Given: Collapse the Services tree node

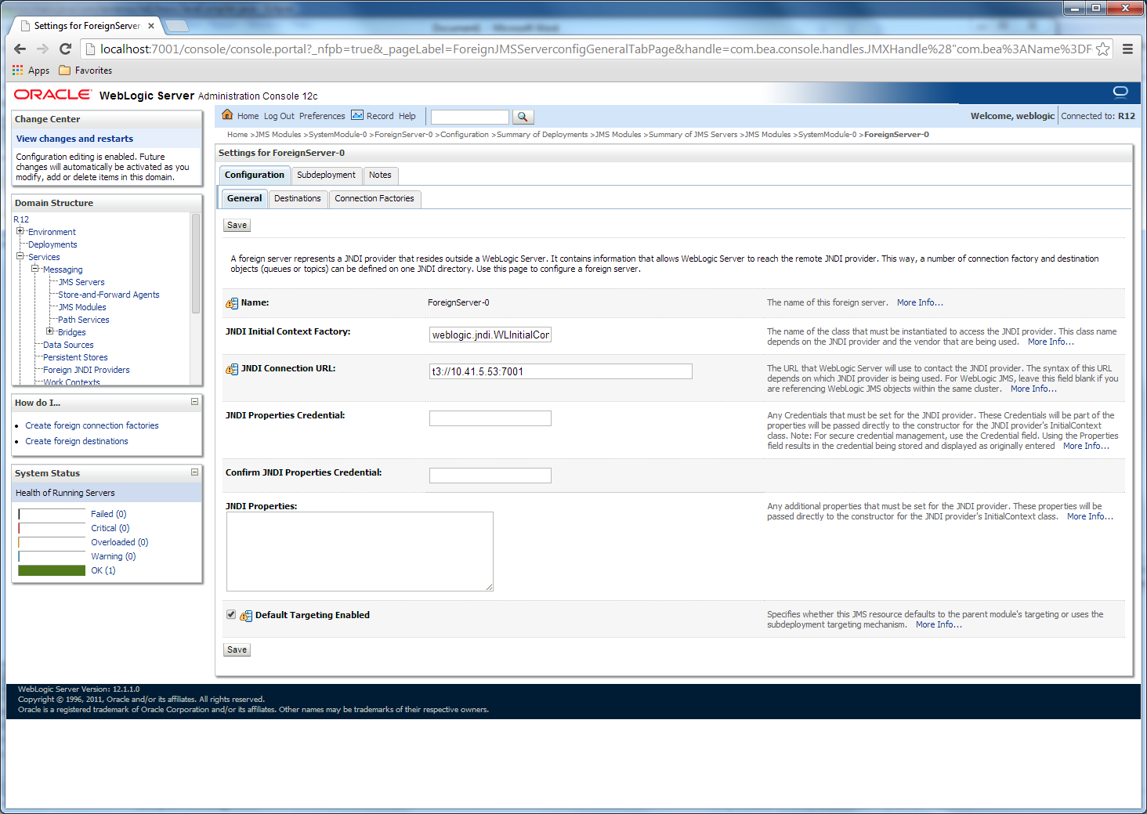Looking at the screenshot, I should 20,256.
